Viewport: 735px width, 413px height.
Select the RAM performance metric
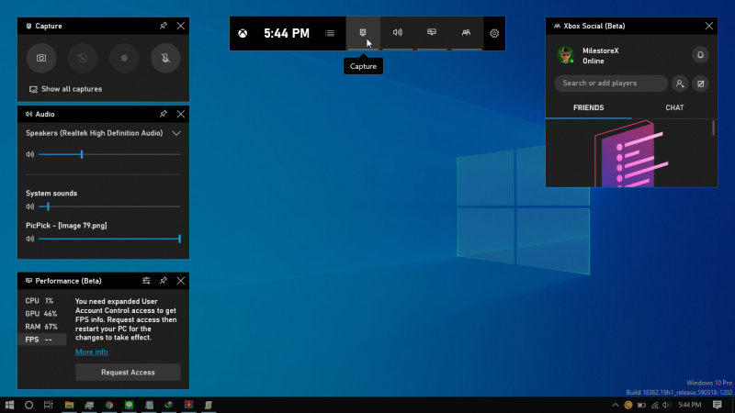pos(41,327)
